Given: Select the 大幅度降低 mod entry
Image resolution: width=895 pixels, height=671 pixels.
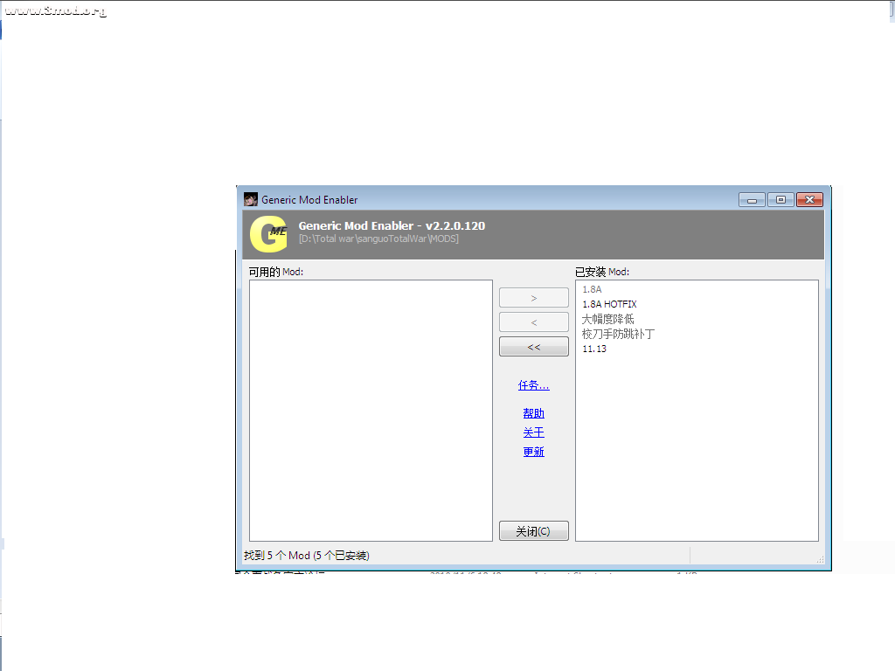Looking at the screenshot, I should click(607, 319).
